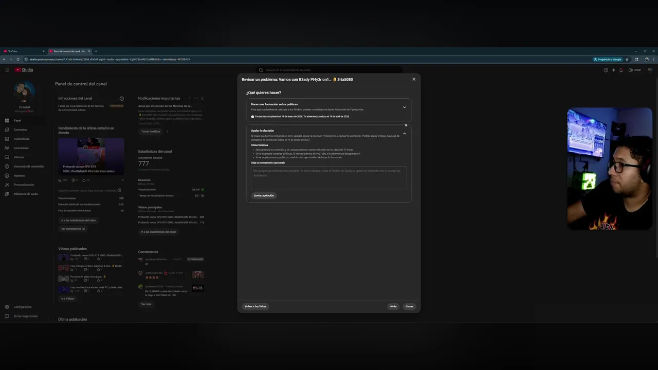The width and height of the screenshot is (658, 370).
Task: Open the notifications bell icon
Action: coord(621,70)
